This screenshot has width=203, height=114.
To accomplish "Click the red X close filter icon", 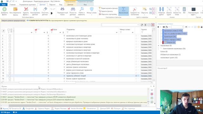I will click(153, 25).
